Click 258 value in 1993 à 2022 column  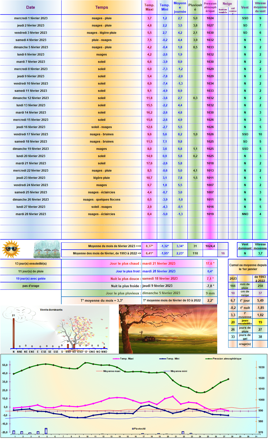[260, 286]
